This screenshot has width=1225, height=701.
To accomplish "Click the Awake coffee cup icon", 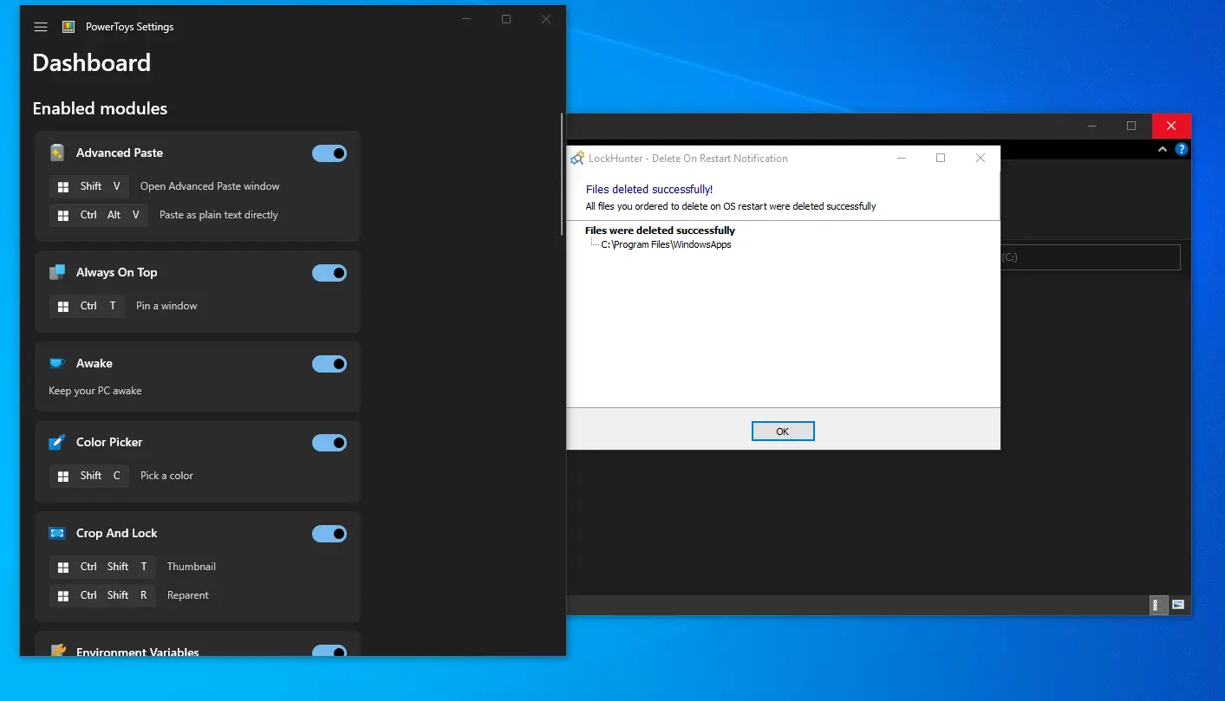I will point(57,363).
